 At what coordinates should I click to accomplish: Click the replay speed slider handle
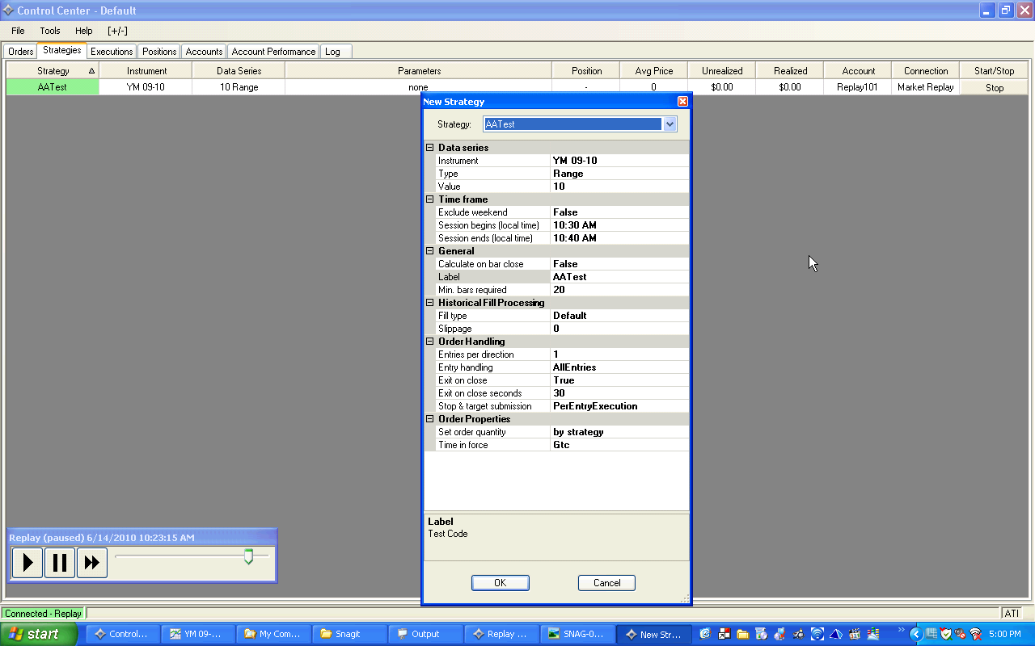pyautogui.click(x=248, y=556)
